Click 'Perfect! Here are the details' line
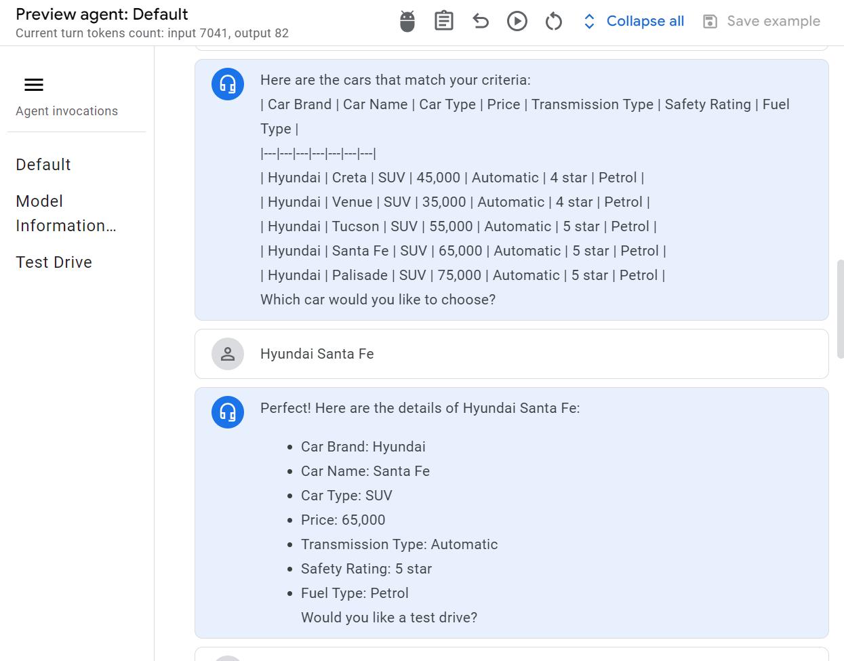844x661 pixels. tap(420, 408)
